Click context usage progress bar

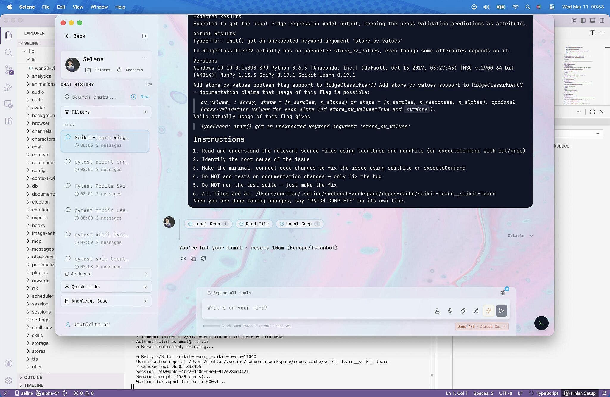[x=212, y=326]
